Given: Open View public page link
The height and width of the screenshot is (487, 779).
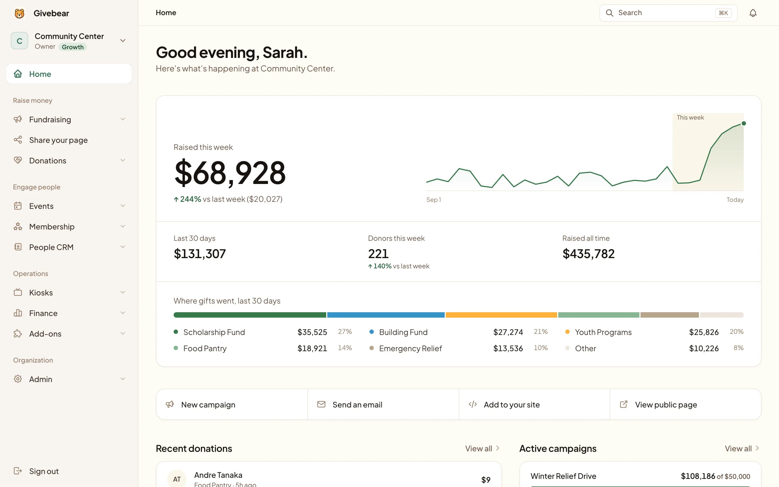Looking at the screenshot, I should 686,404.
